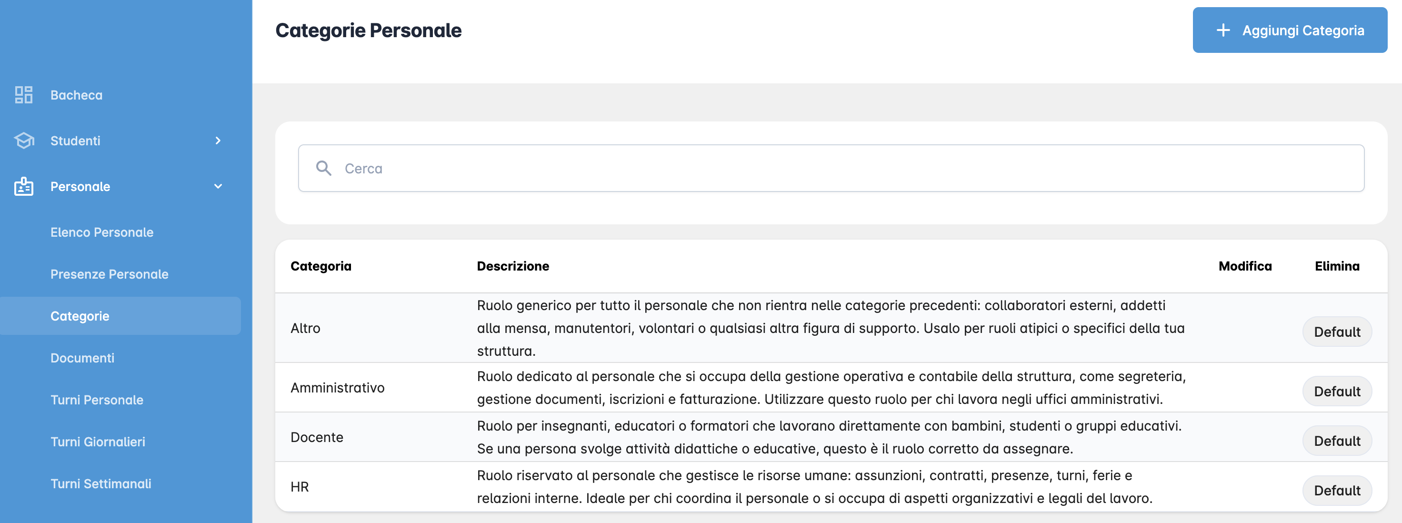Click the magnifier icon in the search bar
The image size is (1402, 523).
click(x=324, y=168)
